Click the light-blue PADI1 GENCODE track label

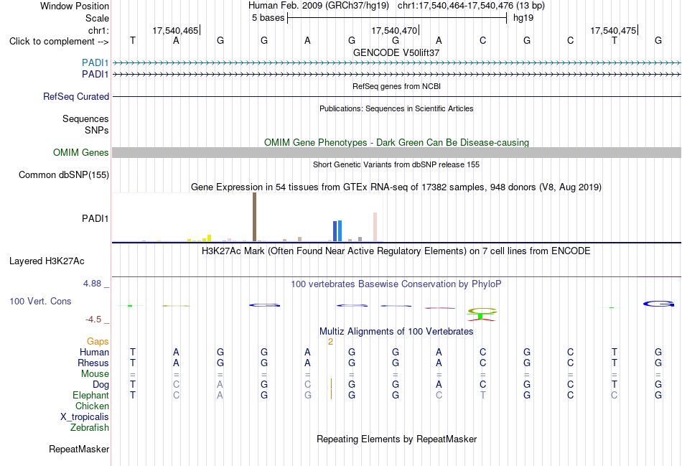pyautogui.click(x=95, y=62)
